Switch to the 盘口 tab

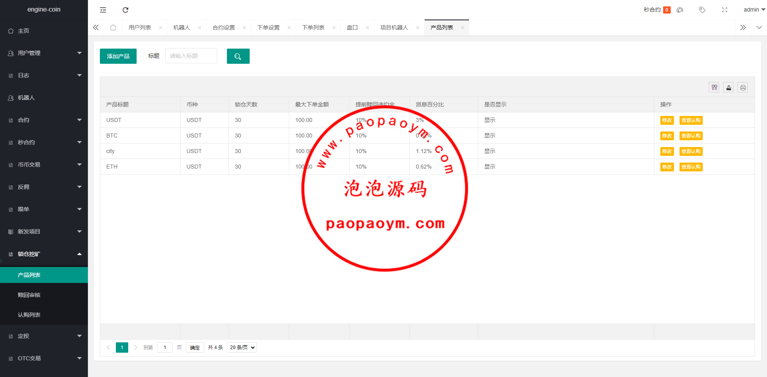(352, 27)
